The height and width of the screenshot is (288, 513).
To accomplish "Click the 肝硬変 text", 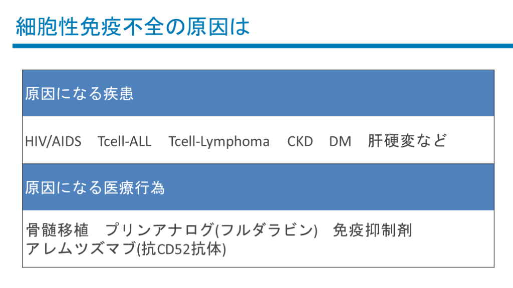I will click(x=391, y=141).
